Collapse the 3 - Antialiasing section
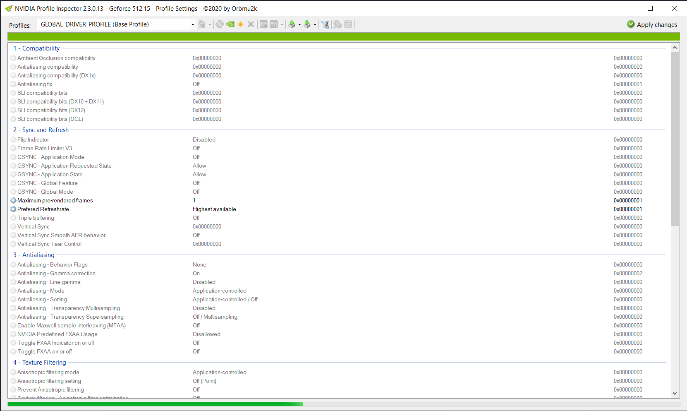This screenshot has height=411, width=687. point(34,255)
